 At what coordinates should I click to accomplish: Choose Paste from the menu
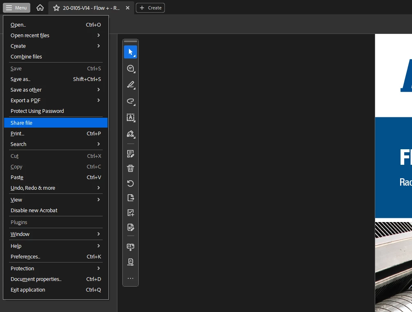56,177
